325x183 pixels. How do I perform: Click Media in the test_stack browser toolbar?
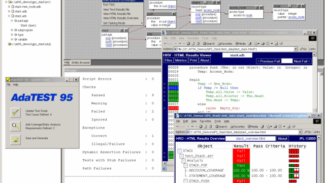[x=240, y=44]
